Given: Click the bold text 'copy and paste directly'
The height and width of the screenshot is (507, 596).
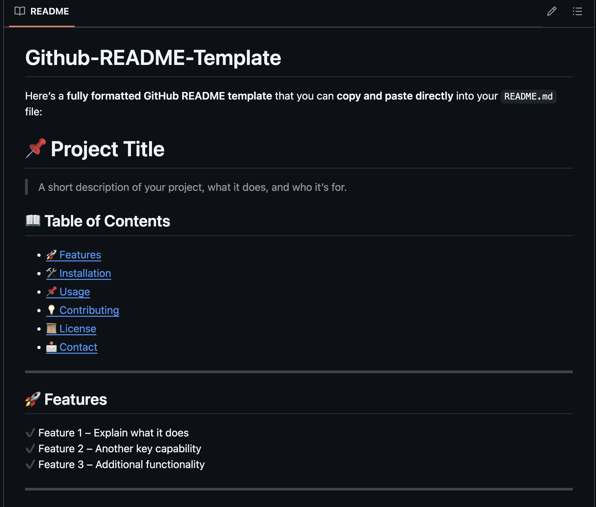Looking at the screenshot, I should click(395, 96).
